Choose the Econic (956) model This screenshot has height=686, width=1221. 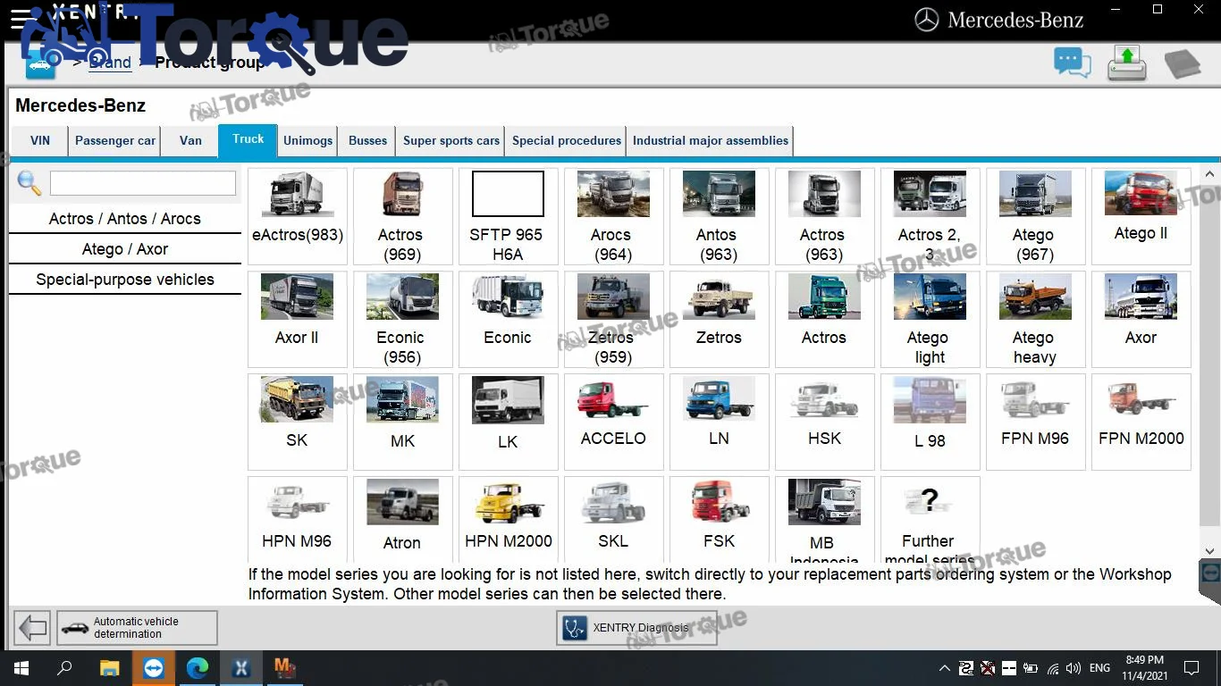click(x=403, y=319)
